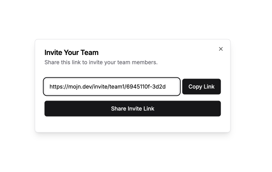The width and height of the screenshot is (272, 172).
Task: Click the Share Invite Link button
Action: click(132, 109)
